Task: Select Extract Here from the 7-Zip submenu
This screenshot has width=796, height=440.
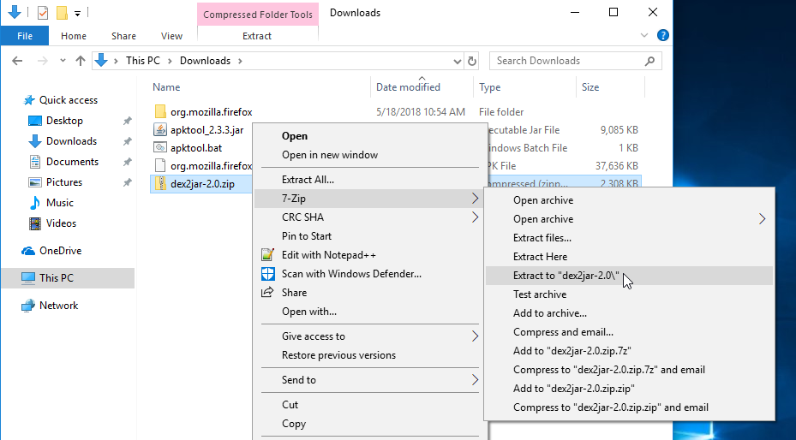Action: coord(540,257)
